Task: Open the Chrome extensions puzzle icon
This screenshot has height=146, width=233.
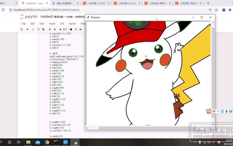Action: tap(230, 10)
